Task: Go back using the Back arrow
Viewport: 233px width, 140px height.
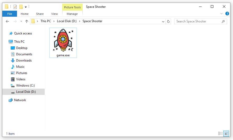Action: (x=7, y=21)
